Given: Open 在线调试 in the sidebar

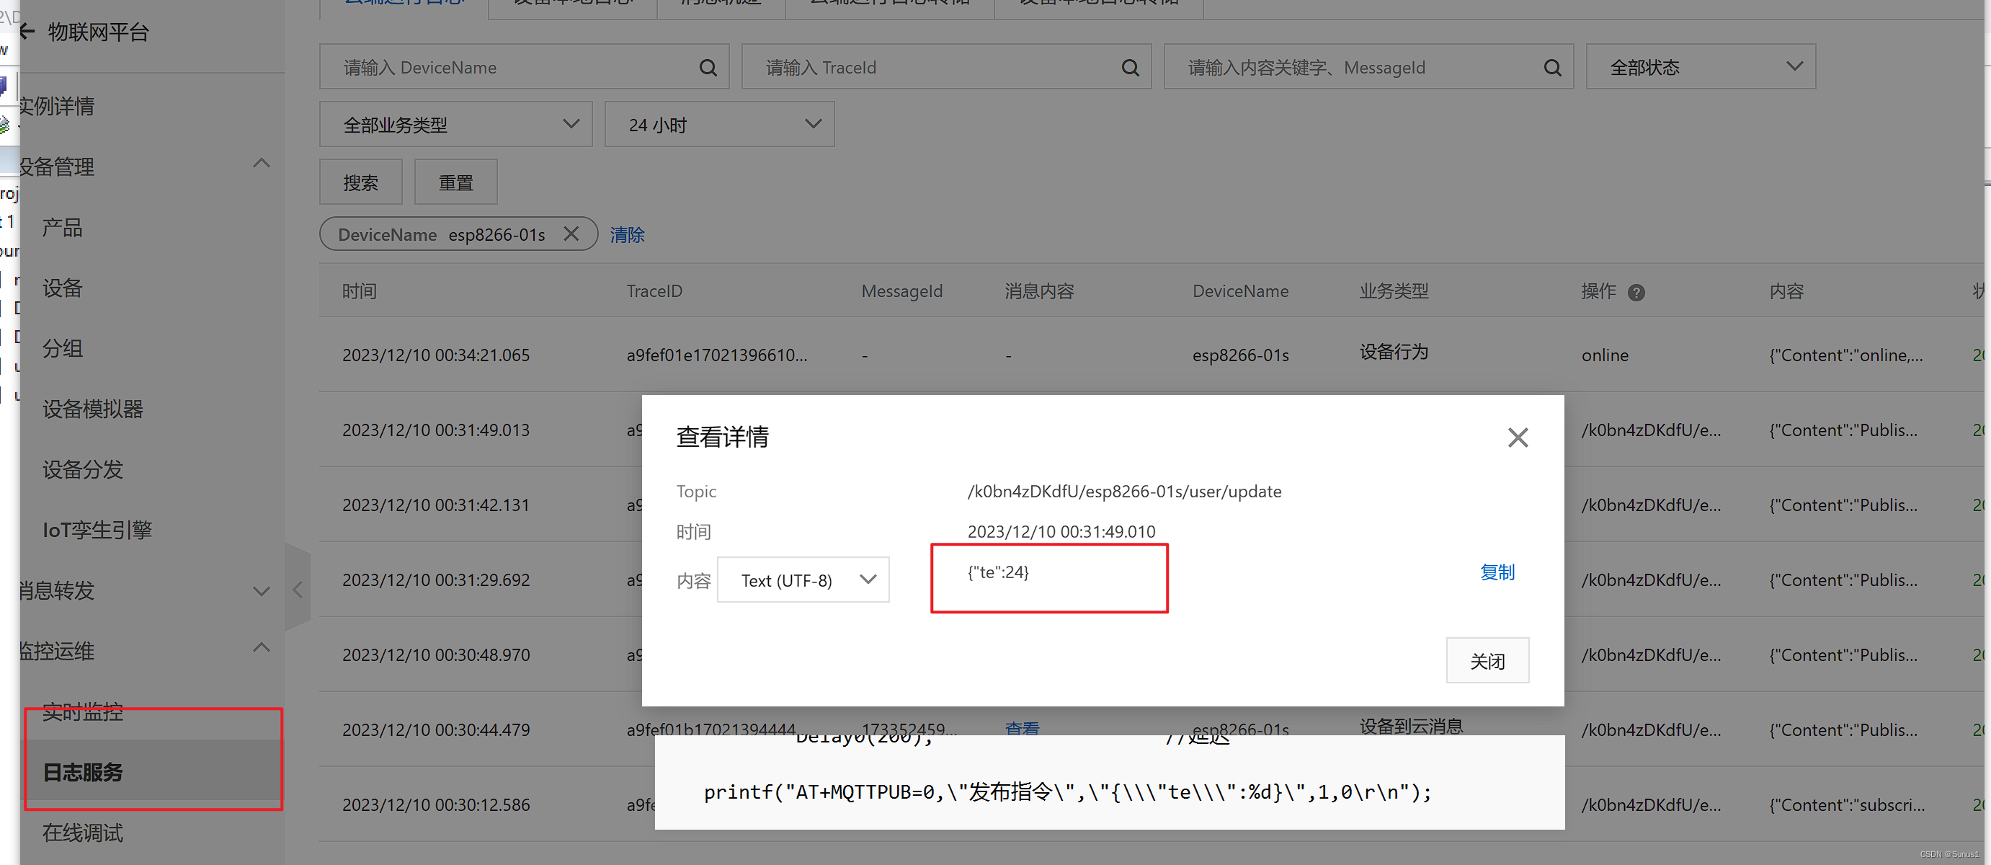Looking at the screenshot, I should (x=82, y=833).
